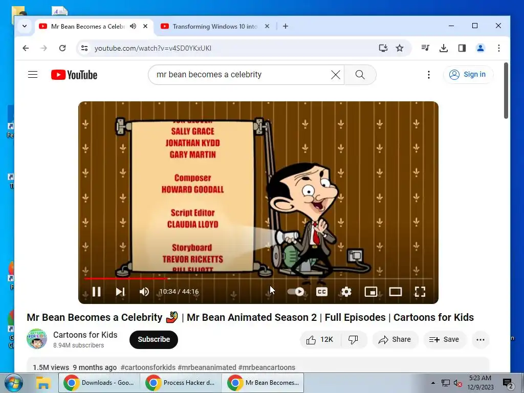
Task: Reload the current page
Action: (x=62, y=48)
